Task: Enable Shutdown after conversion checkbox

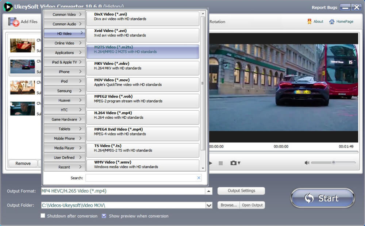Action: tap(43, 215)
